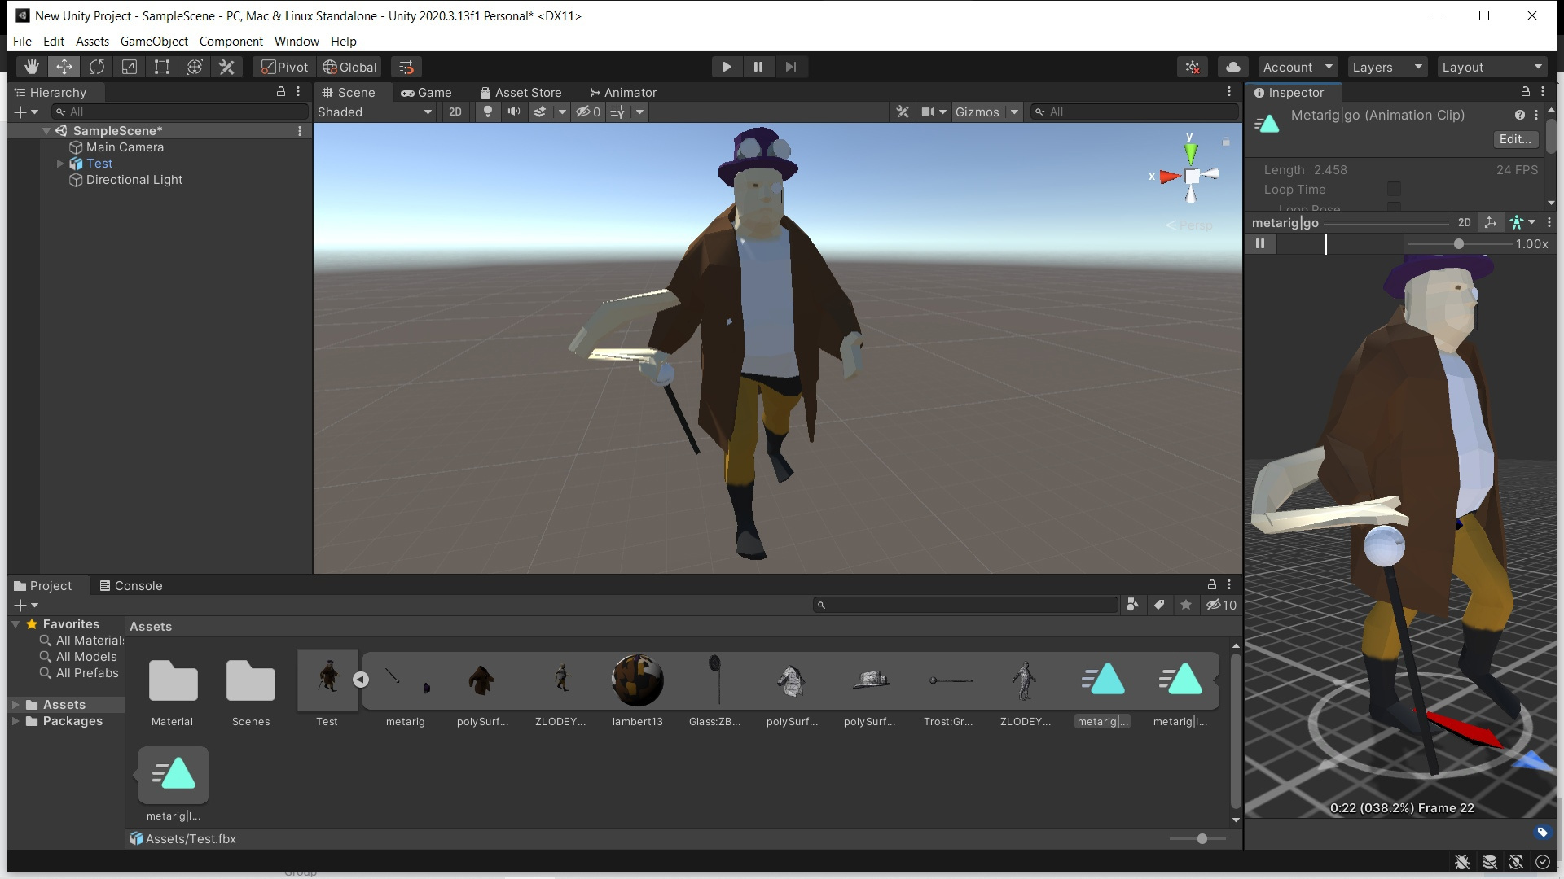Open Layers dropdown

click(x=1387, y=67)
